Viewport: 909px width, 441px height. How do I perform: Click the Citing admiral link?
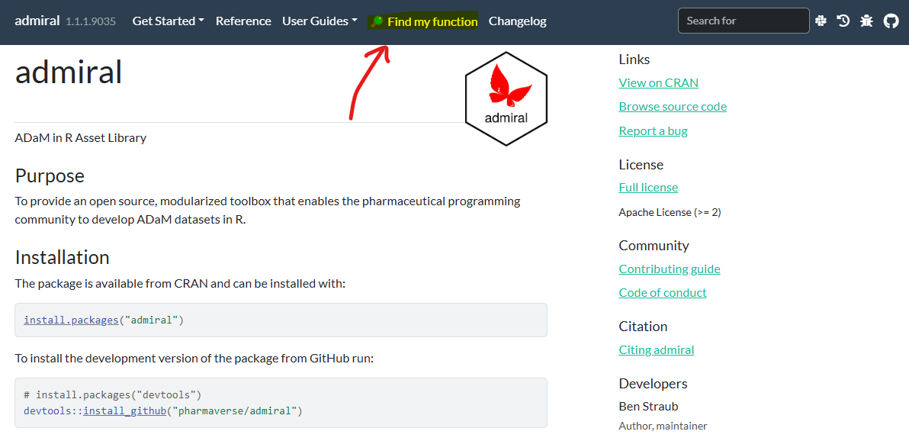coord(656,349)
